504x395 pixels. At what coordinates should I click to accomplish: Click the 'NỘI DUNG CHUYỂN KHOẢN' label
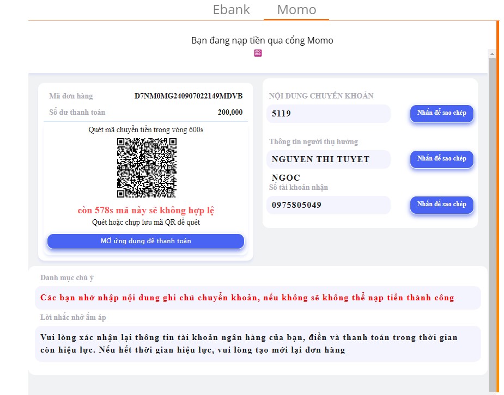point(321,96)
